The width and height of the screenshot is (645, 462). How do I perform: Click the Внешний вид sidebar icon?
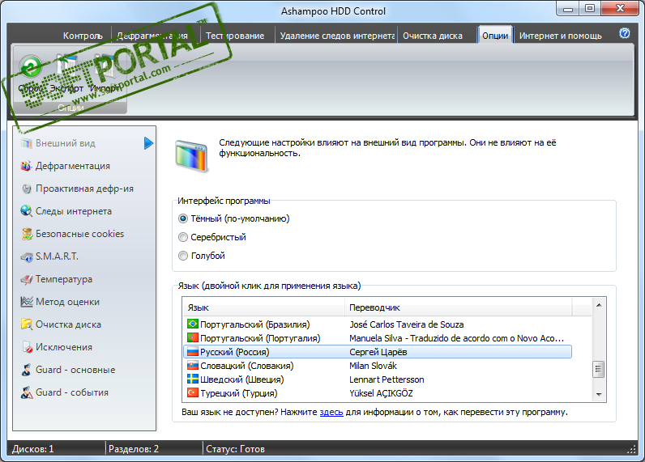point(26,143)
